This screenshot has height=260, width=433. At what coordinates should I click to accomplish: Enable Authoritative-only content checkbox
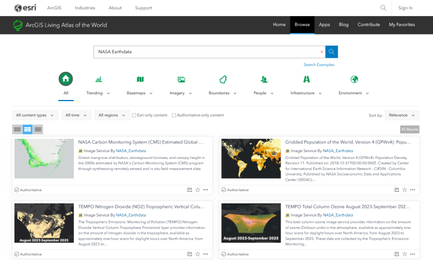(x=174, y=115)
